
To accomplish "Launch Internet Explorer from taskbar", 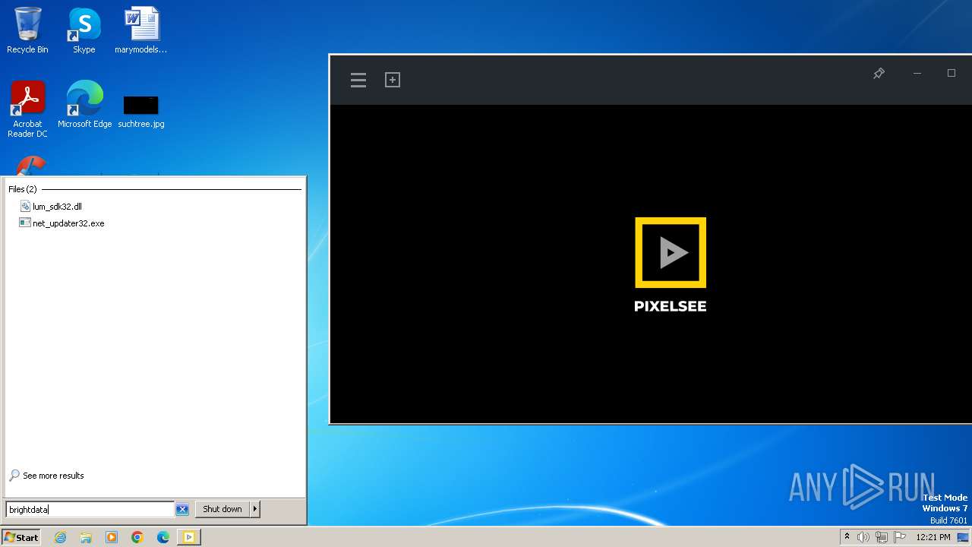I will point(61,537).
